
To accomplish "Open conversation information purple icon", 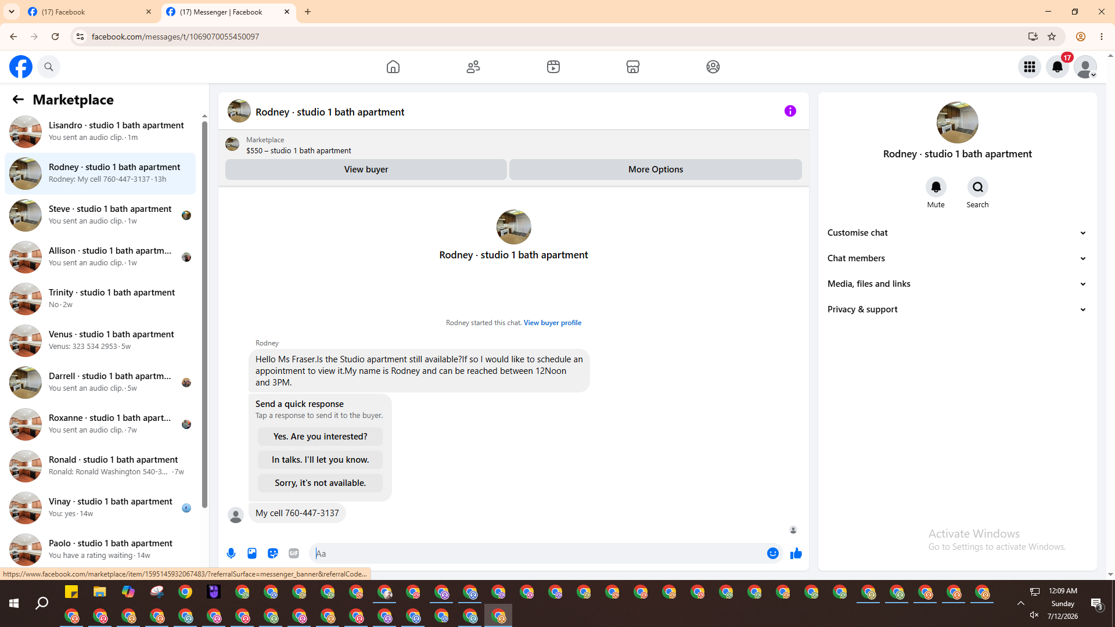I will pos(790,111).
